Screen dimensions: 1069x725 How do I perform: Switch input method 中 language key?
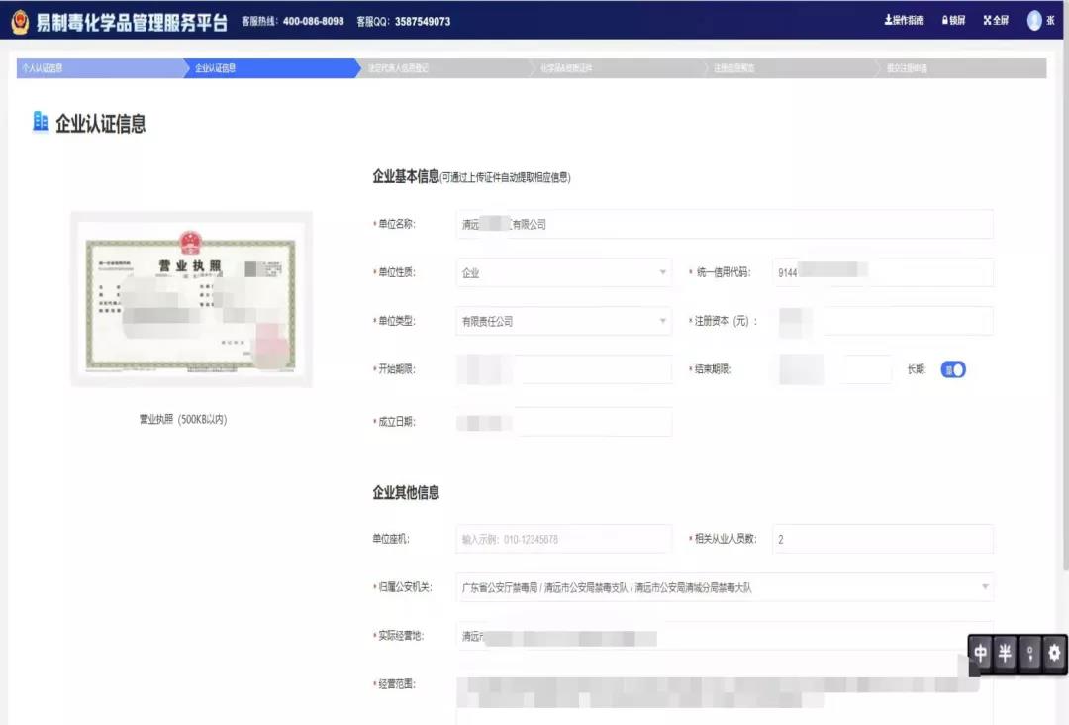pos(981,654)
